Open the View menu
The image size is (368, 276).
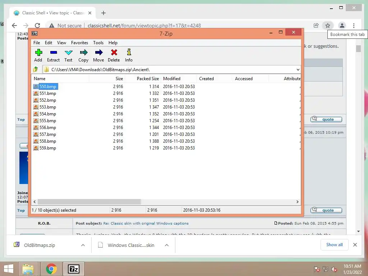click(61, 43)
